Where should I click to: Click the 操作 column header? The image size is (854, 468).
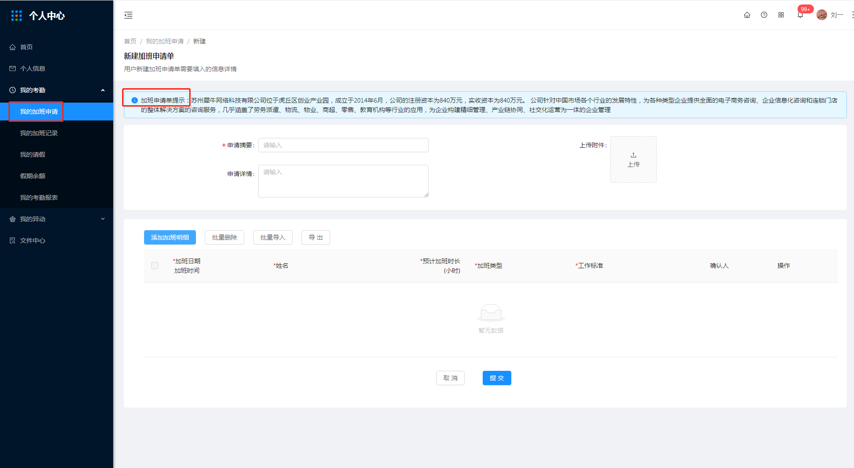[784, 266]
